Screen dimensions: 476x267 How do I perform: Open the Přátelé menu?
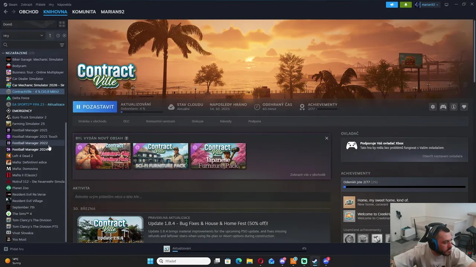pyautogui.click(x=41, y=4)
